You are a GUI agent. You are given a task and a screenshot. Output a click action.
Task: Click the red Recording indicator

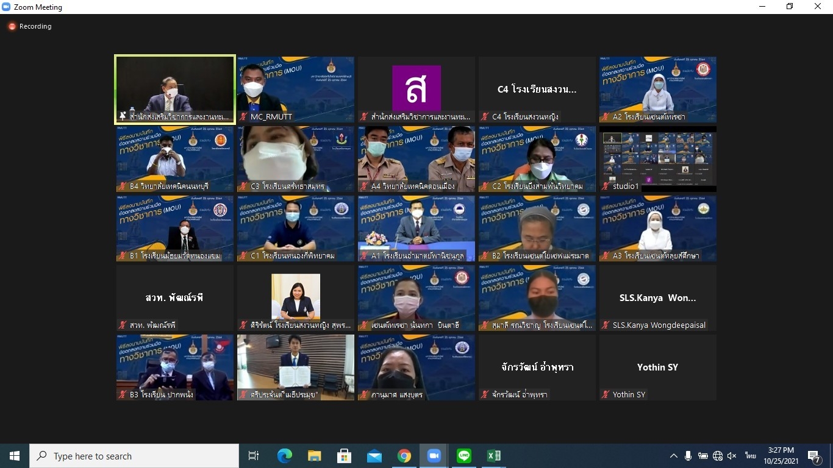coord(29,26)
